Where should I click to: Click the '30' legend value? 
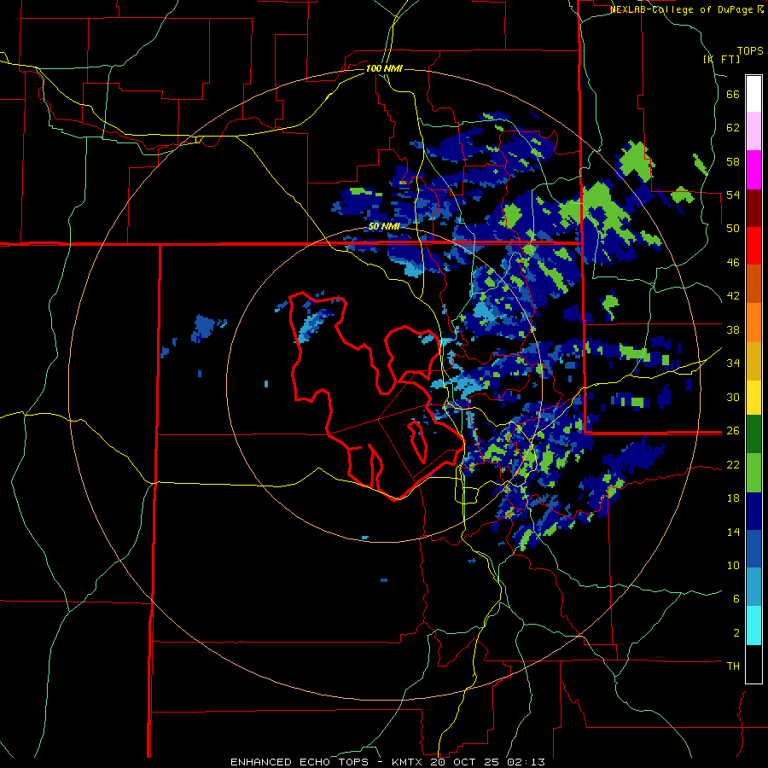coord(733,397)
